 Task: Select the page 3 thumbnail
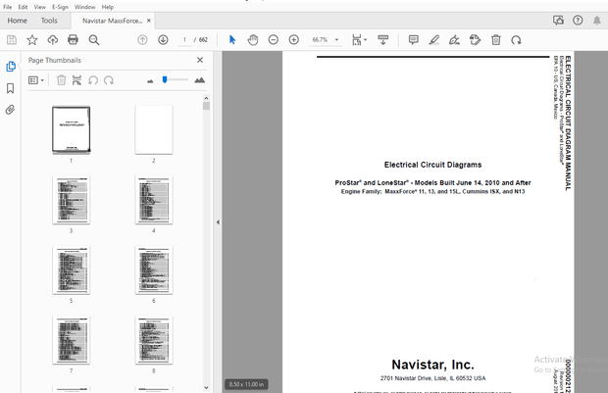71,201
